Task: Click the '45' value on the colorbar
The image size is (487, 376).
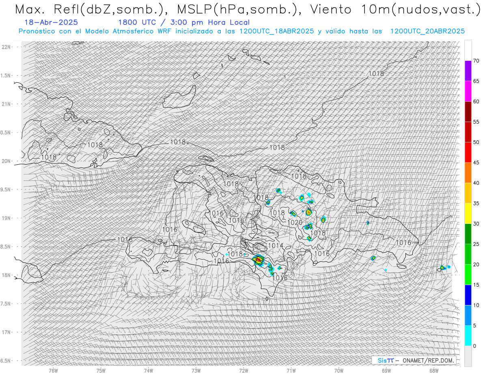Action: coord(476,163)
